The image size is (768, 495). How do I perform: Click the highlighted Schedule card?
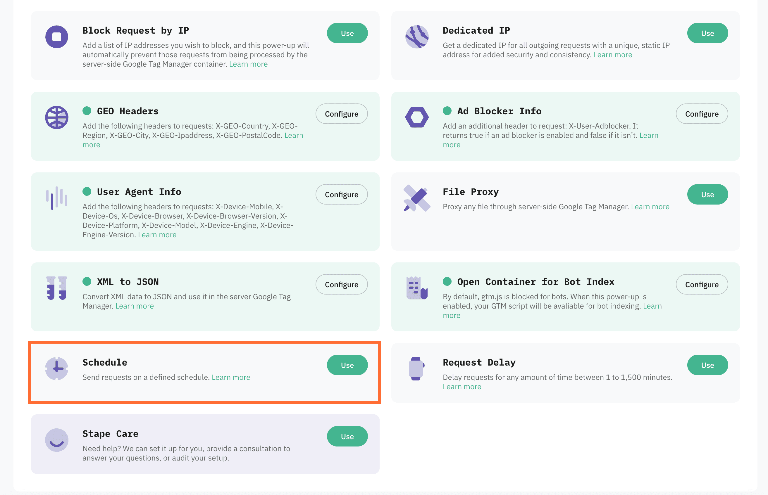point(204,372)
